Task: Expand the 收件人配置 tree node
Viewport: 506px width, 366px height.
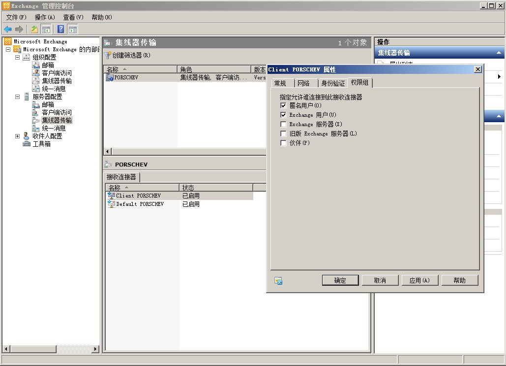Action: (x=17, y=136)
